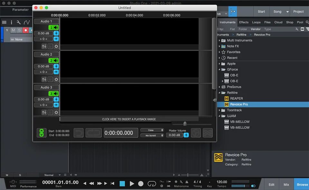Click Studio One Stop button
This screenshot has height=190, width=309.
coord(122,184)
